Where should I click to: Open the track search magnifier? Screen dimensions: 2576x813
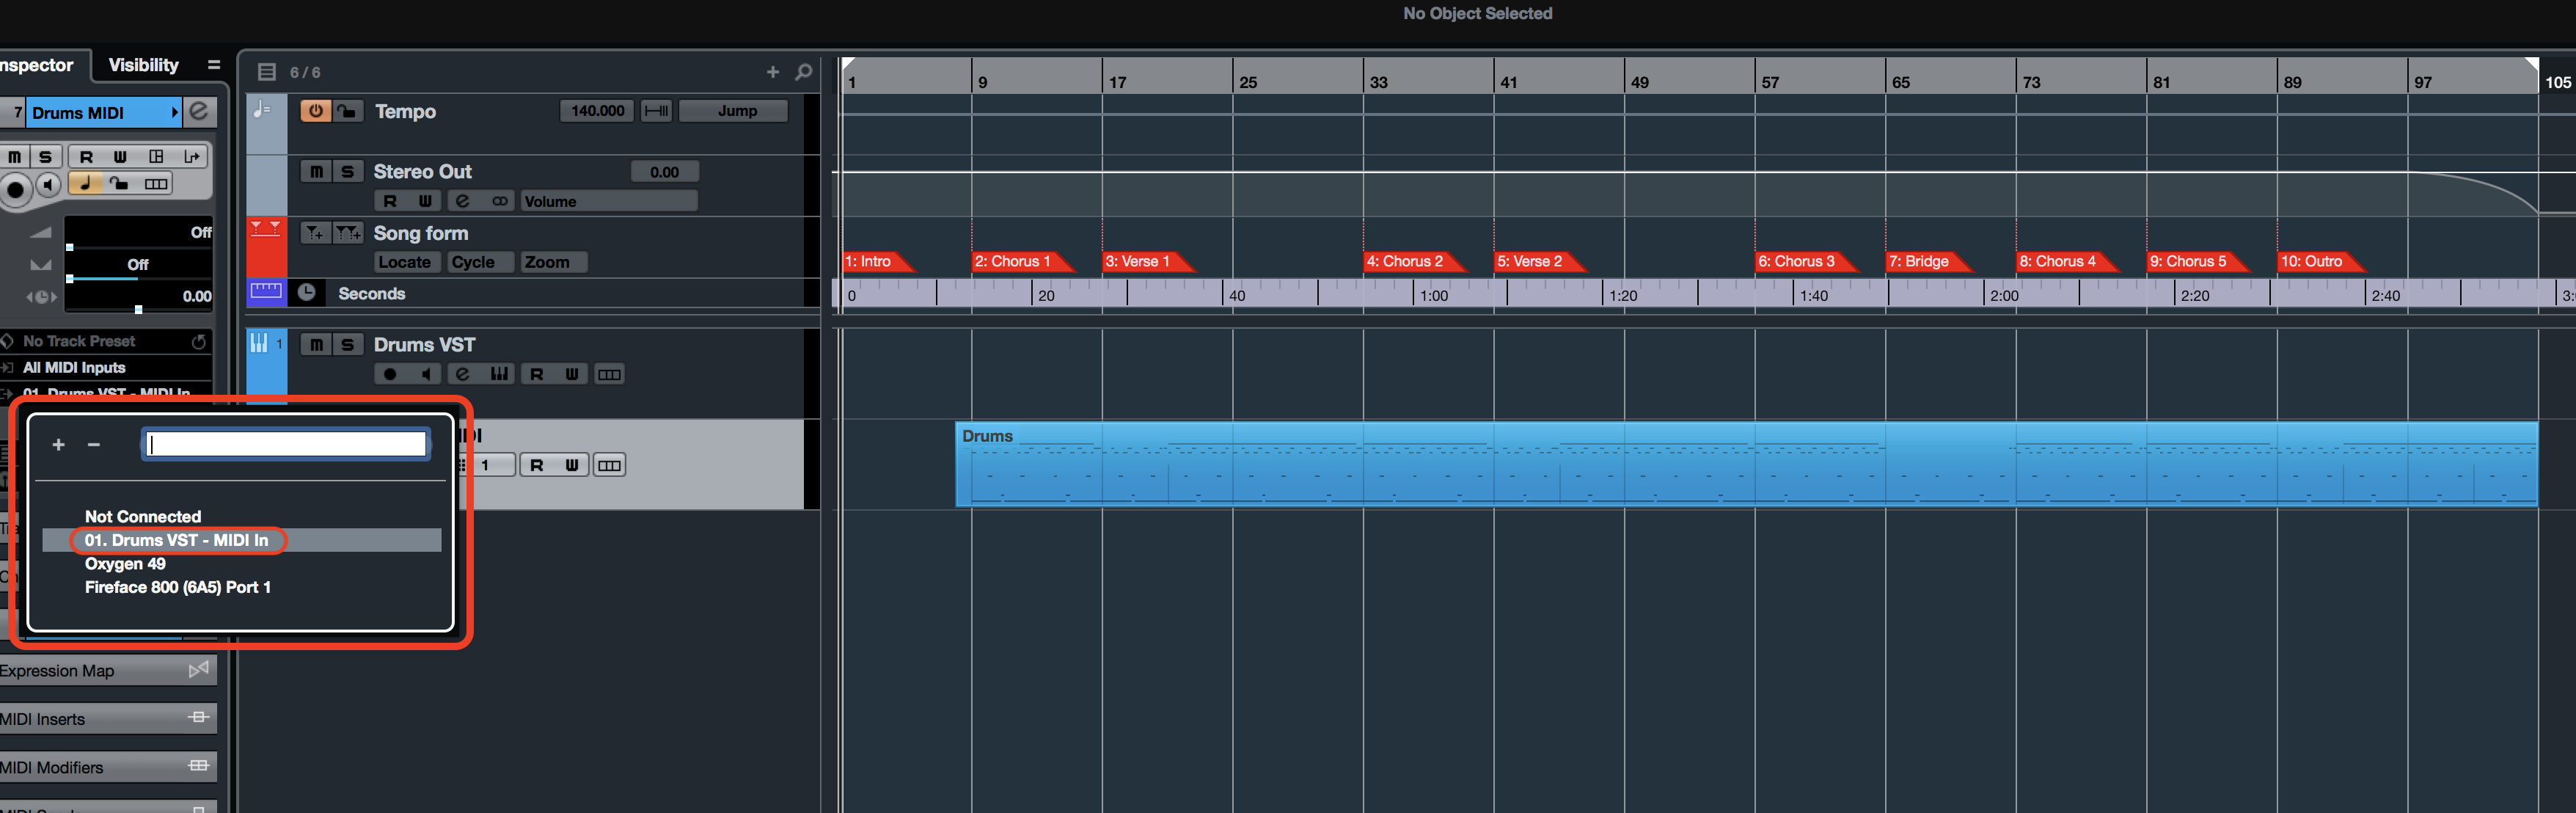click(803, 72)
